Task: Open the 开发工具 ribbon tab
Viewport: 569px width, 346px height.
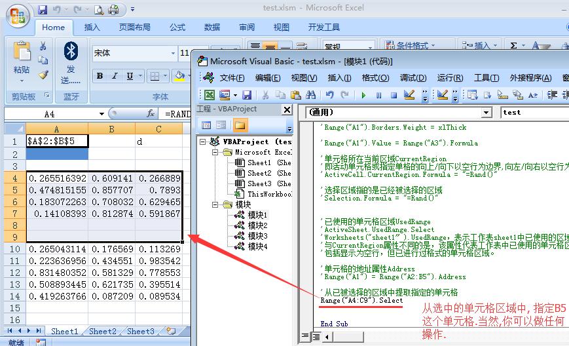Action: point(323,28)
